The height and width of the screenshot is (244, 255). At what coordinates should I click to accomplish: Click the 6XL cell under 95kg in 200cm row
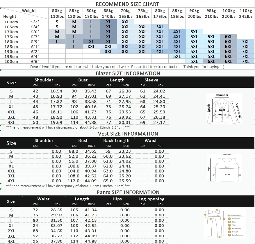pyautogui.click(x=211, y=61)
